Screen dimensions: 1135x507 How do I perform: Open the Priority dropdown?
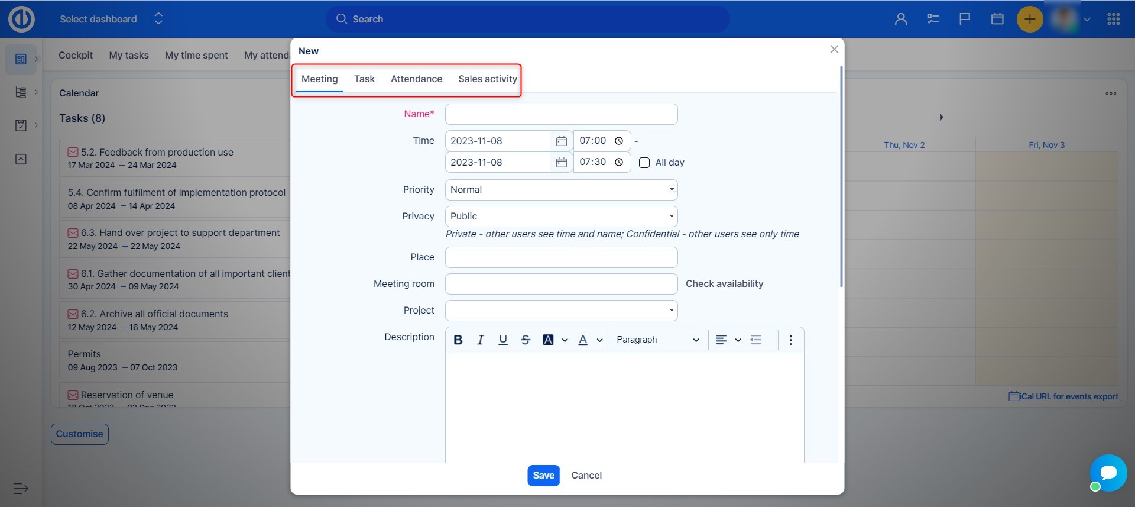pyautogui.click(x=561, y=190)
